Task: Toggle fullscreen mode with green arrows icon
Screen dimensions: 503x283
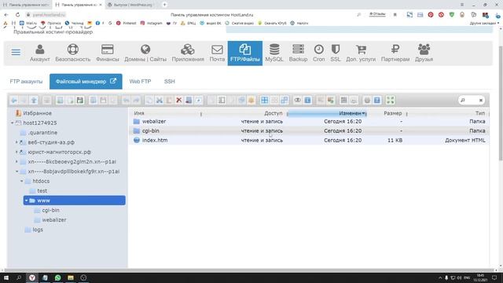Action: (391, 101)
